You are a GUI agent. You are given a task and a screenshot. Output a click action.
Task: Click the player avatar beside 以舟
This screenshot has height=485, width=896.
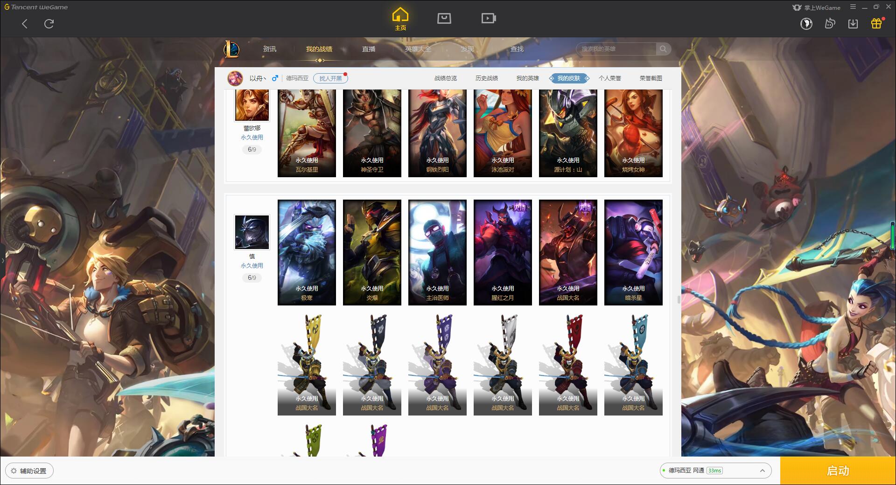click(x=235, y=78)
